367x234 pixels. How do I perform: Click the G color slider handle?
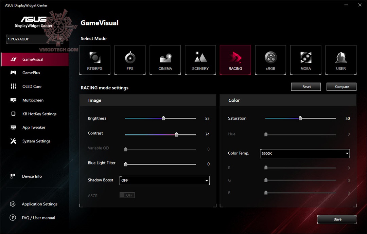tap(266, 180)
